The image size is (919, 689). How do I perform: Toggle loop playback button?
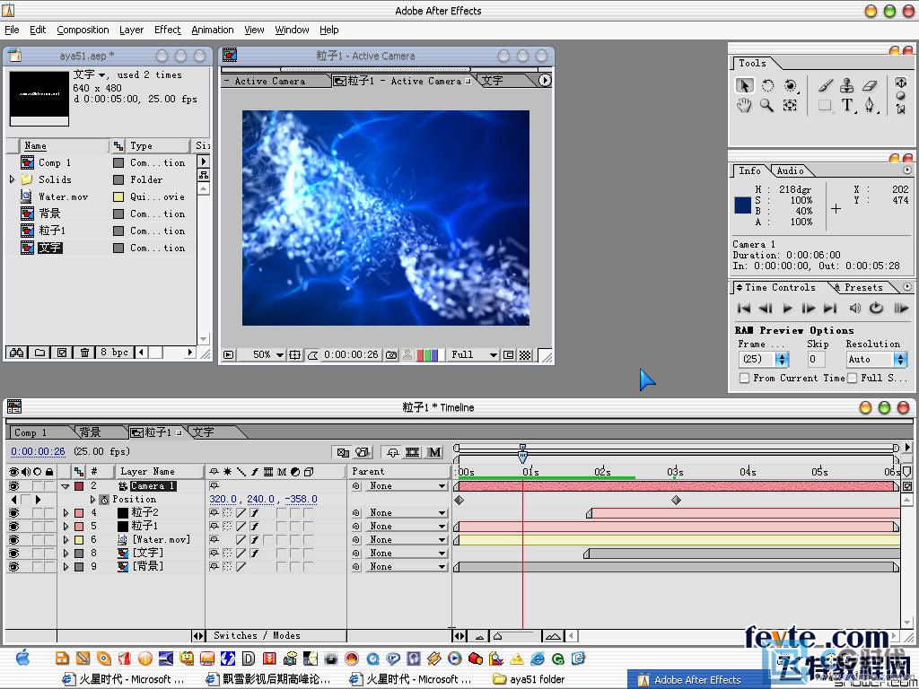(876, 309)
